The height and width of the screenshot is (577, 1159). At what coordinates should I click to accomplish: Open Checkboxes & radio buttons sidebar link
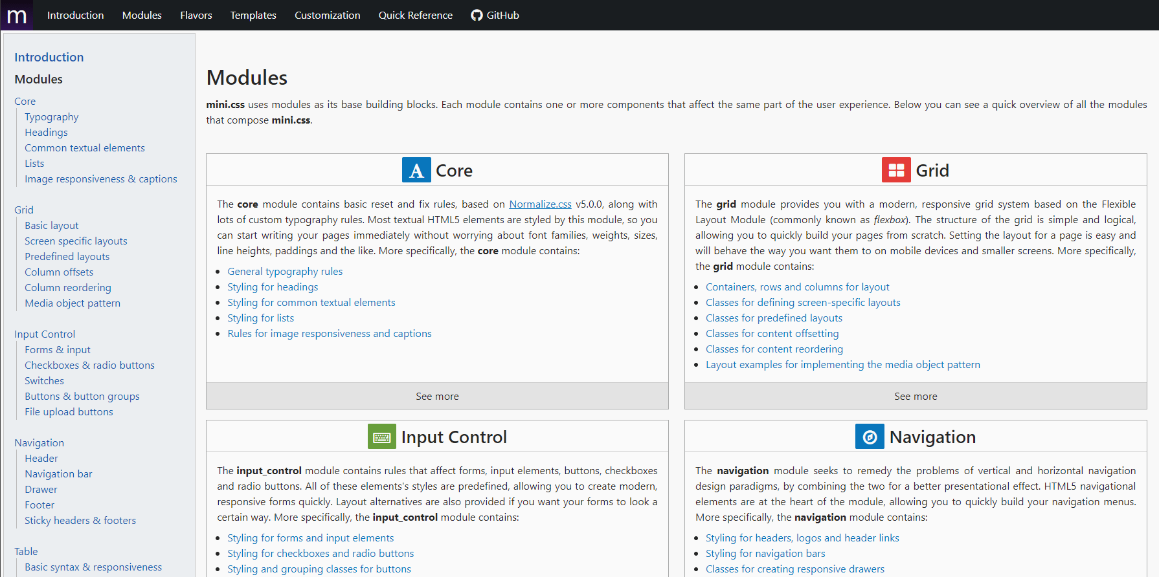[90, 365]
